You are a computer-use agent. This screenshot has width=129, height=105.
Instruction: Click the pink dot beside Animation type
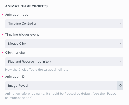point(2,15)
